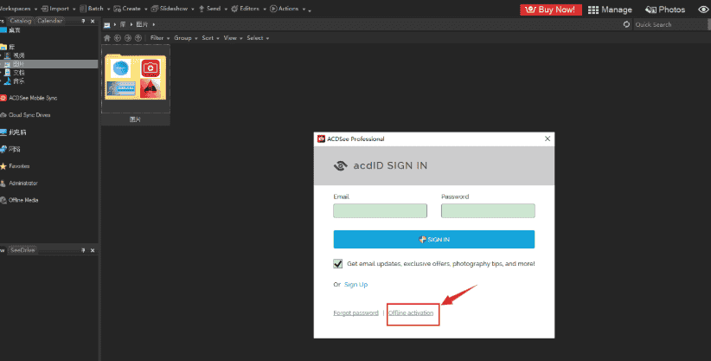Click the home icon in navigation bar
The width and height of the screenshot is (711, 361).
click(x=107, y=38)
